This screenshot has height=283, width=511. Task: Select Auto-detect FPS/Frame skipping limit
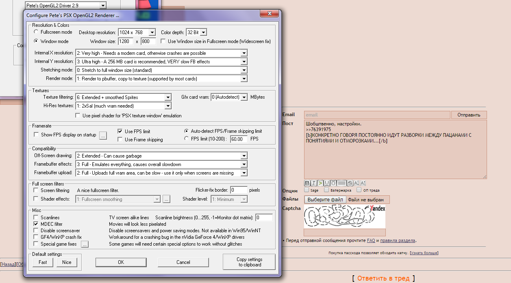[187, 131]
